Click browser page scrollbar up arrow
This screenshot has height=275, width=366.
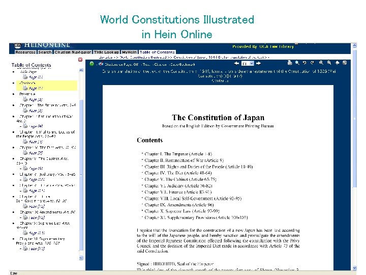click(x=355, y=46)
